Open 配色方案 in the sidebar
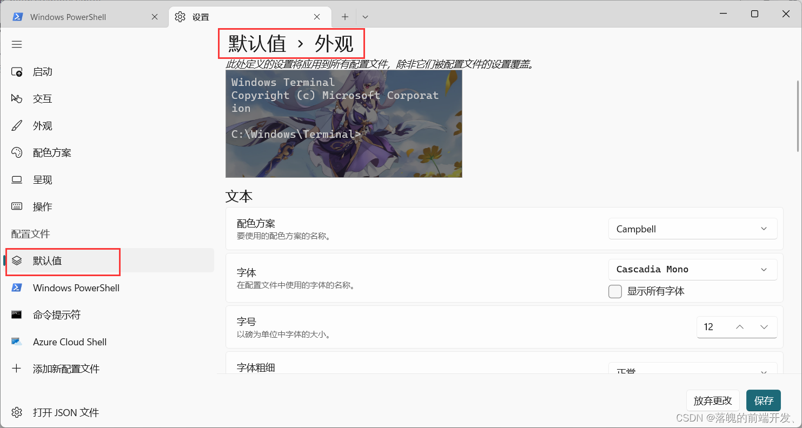This screenshot has height=428, width=802. [108, 153]
